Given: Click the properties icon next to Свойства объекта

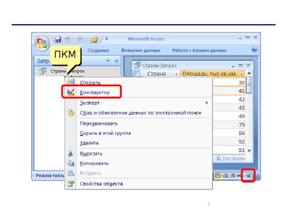Looking at the screenshot, I should pos(70,184).
